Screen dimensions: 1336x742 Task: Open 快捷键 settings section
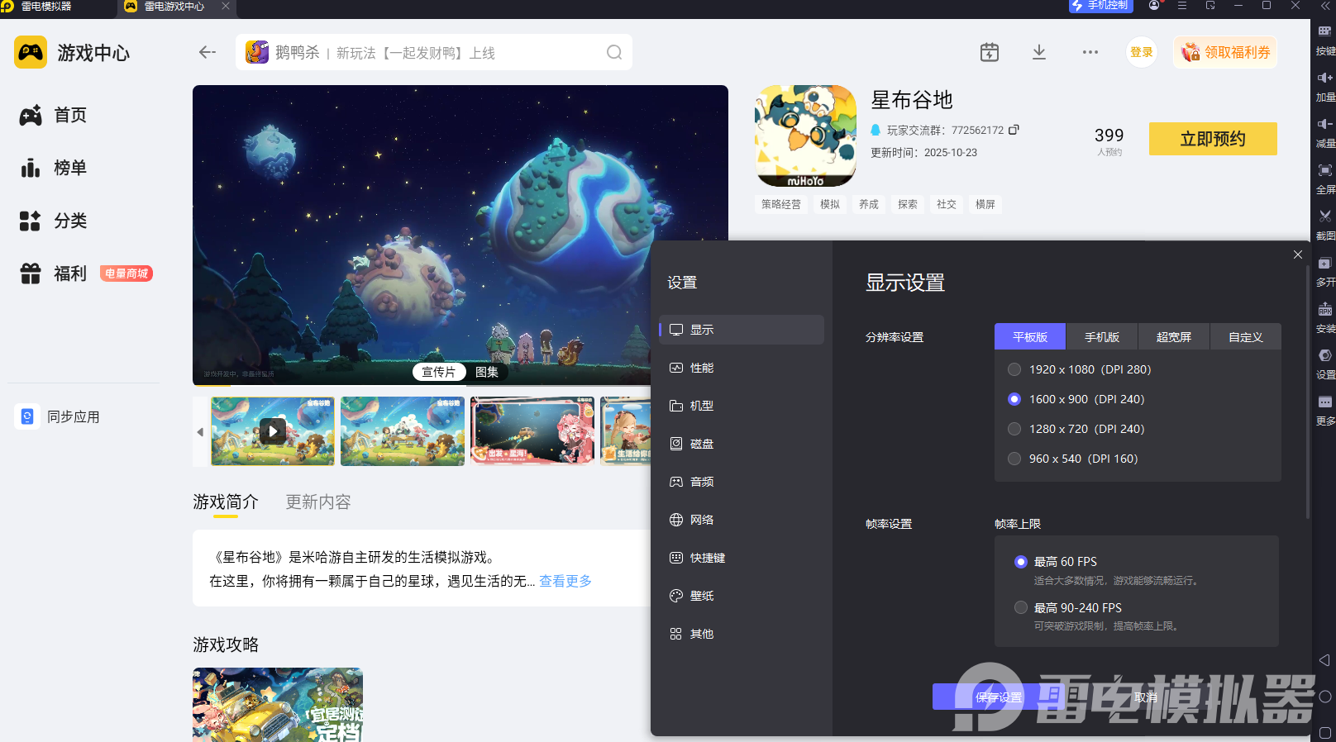[x=742, y=558]
